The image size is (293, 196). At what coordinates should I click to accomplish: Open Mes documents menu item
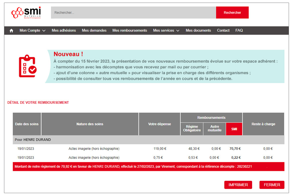point(198,31)
